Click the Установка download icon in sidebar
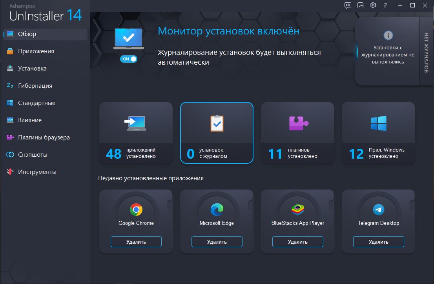434x284 pixels. point(10,68)
